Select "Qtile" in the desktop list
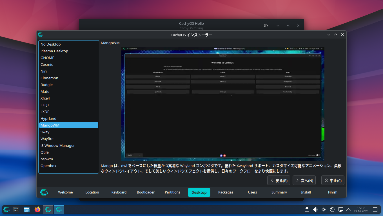 pyautogui.click(x=69, y=152)
